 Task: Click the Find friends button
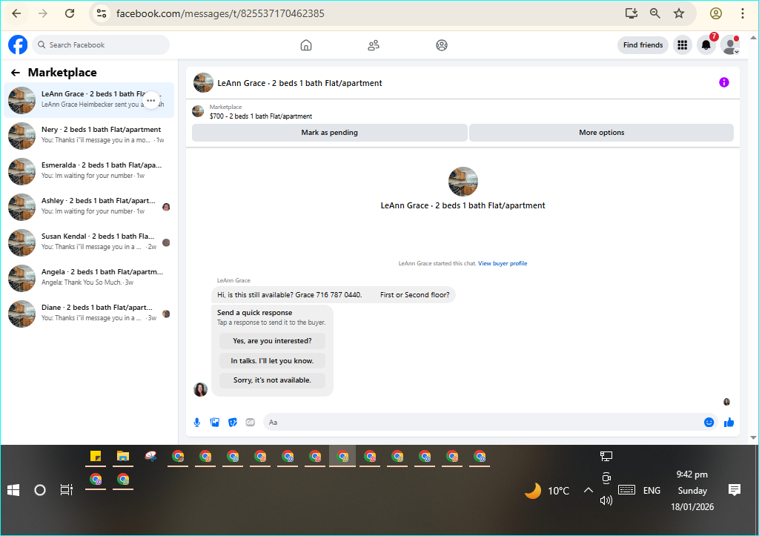pos(643,45)
